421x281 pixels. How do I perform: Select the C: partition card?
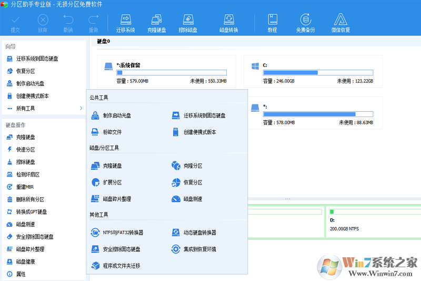point(313,72)
